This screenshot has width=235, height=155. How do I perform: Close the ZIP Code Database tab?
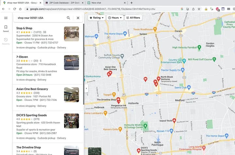pos(83,3)
